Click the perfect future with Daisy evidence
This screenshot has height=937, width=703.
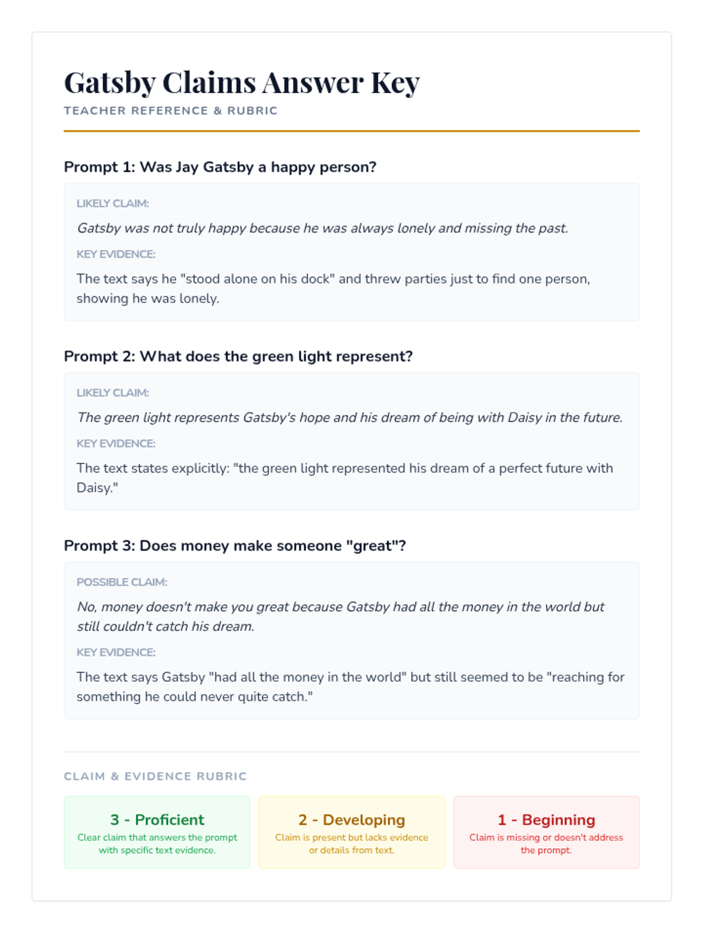(344, 477)
